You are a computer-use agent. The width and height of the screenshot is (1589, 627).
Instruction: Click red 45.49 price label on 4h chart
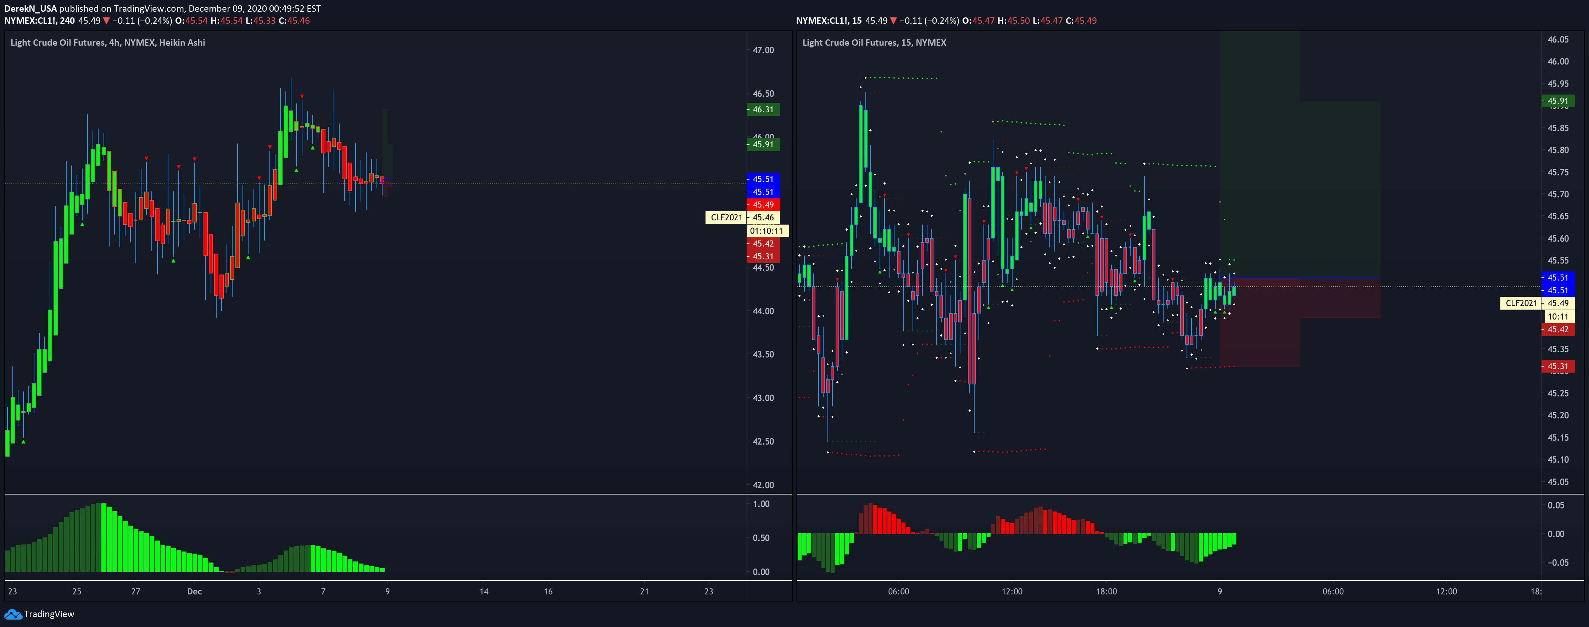763,205
